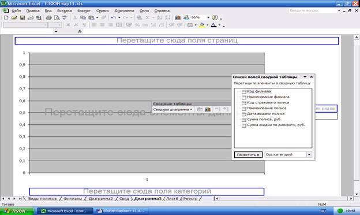Click the Поместить в button
Image resolution: width=360 pixels, height=215 pixels.
248,155
